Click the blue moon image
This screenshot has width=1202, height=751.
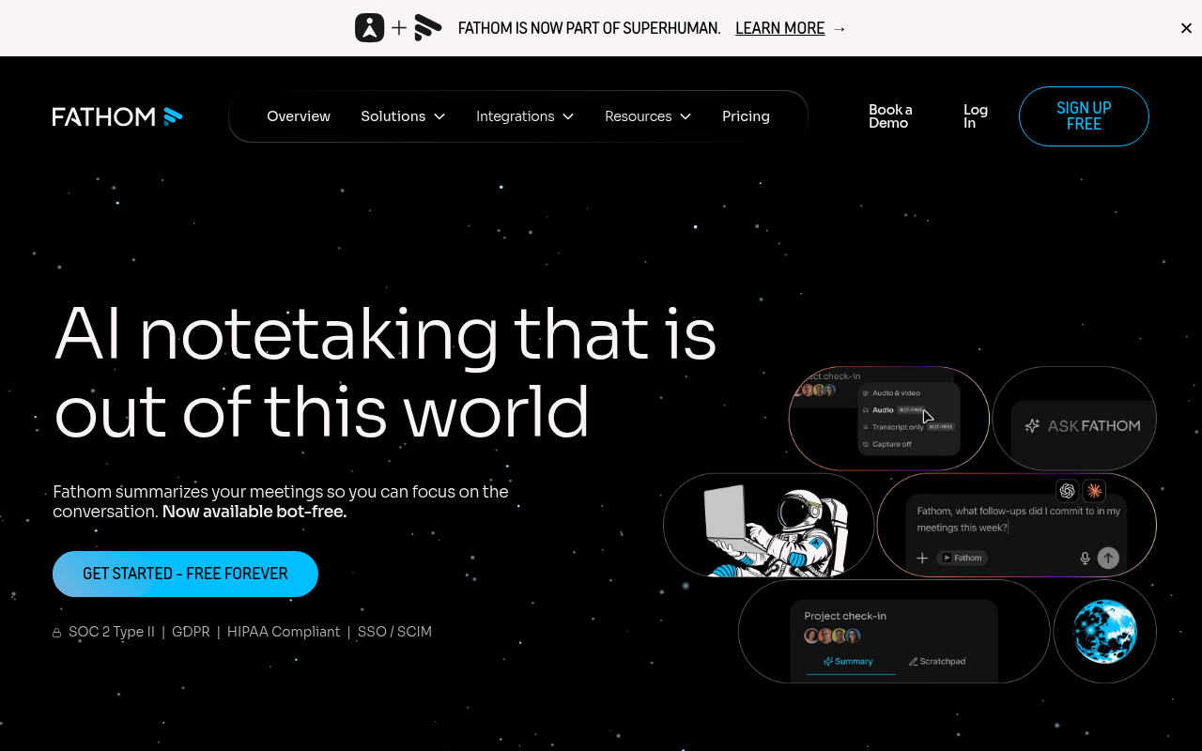pos(1105,632)
